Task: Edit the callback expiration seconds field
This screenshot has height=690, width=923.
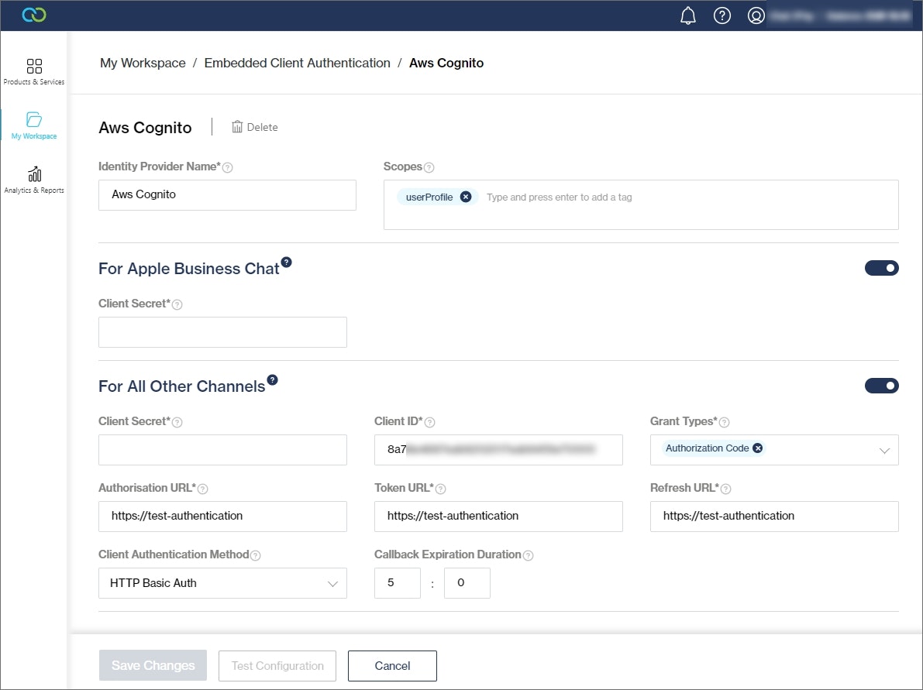Action: 467,583
